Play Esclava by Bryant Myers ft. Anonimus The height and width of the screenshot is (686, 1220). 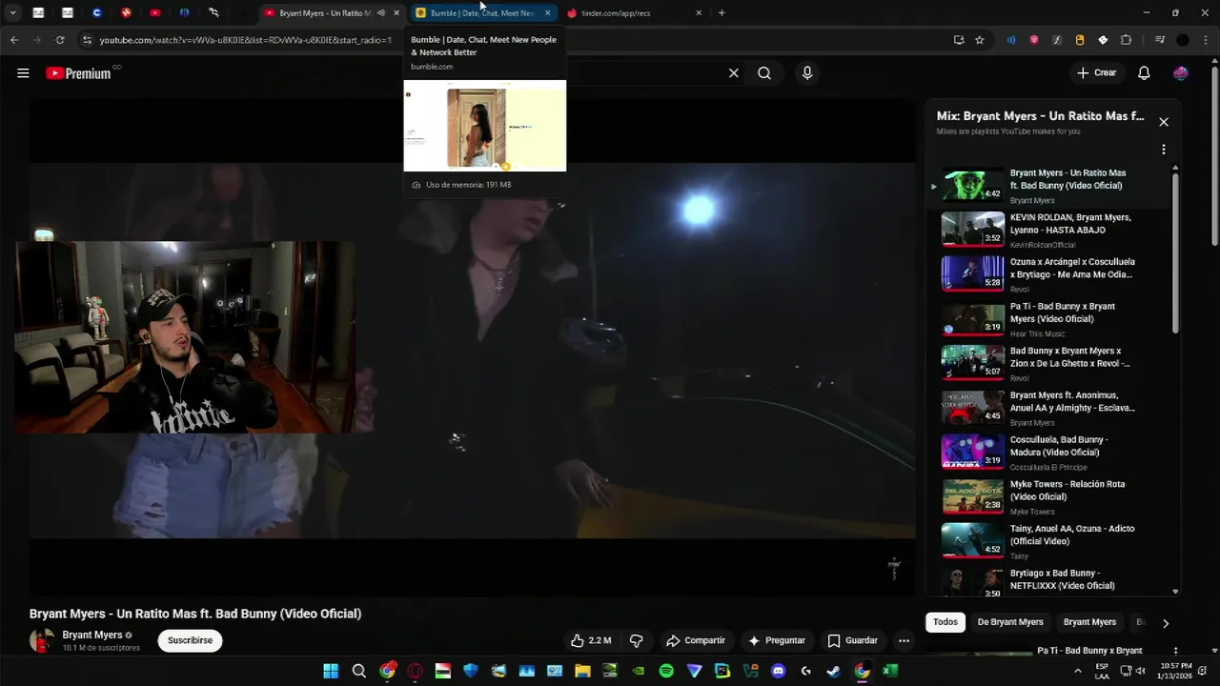pos(1048,408)
